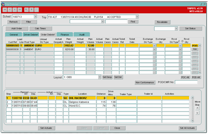
Task: Click orders table scrollbar up arrow
Action: click(x=200, y=45)
